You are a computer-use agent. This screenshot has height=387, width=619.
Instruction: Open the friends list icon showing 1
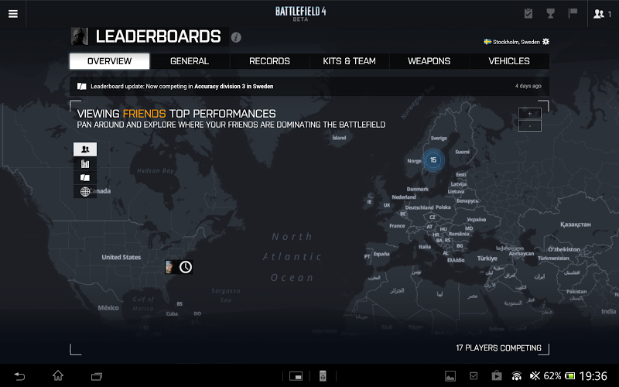pos(603,14)
